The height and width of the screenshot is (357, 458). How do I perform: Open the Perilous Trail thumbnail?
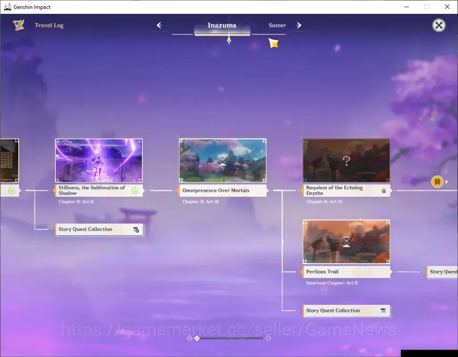[346, 242]
